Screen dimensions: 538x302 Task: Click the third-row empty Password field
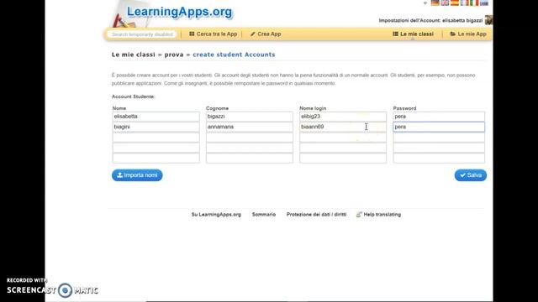(x=439, y=138)
